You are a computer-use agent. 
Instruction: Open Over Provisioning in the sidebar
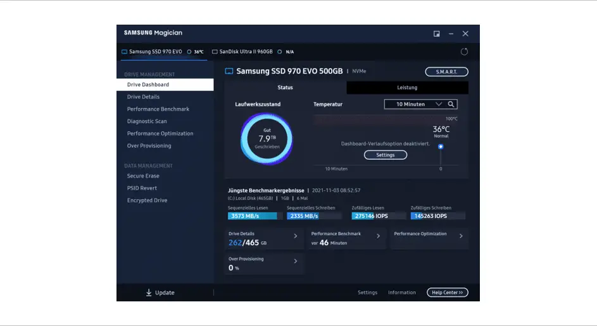165,145
